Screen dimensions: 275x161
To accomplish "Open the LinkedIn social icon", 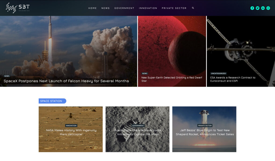I will [x=263, y=8].
